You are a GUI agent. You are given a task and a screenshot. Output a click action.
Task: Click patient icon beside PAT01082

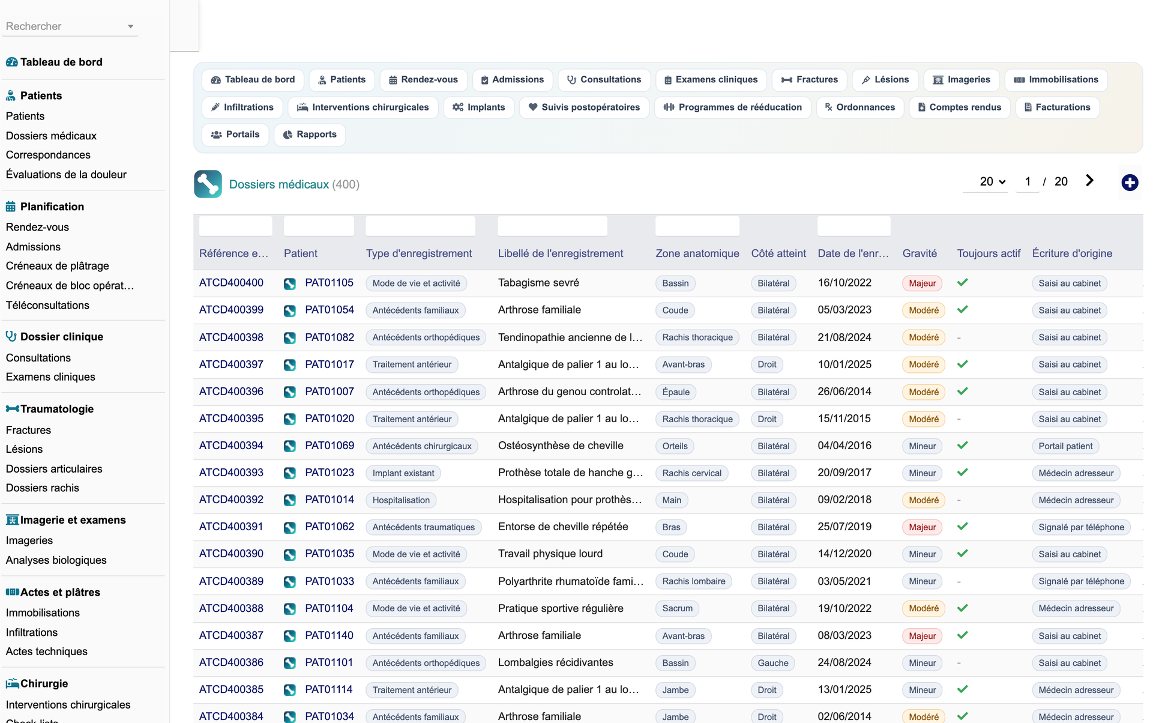point(290,337)
